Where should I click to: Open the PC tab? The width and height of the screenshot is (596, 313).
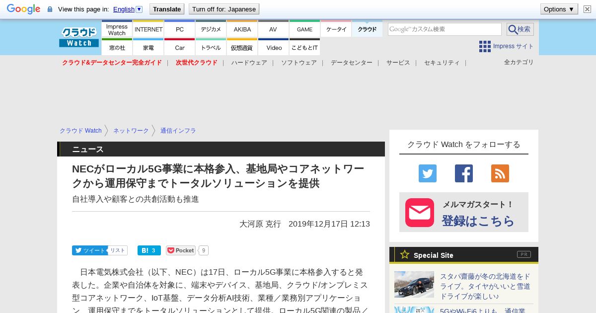[179, 29]
